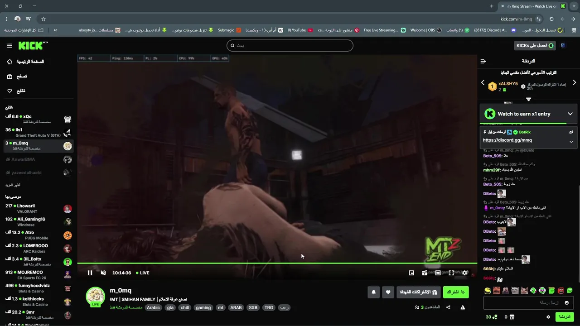580x326 pixels.
Task: Go to home page in sidebar
Action: click(25, 62)
